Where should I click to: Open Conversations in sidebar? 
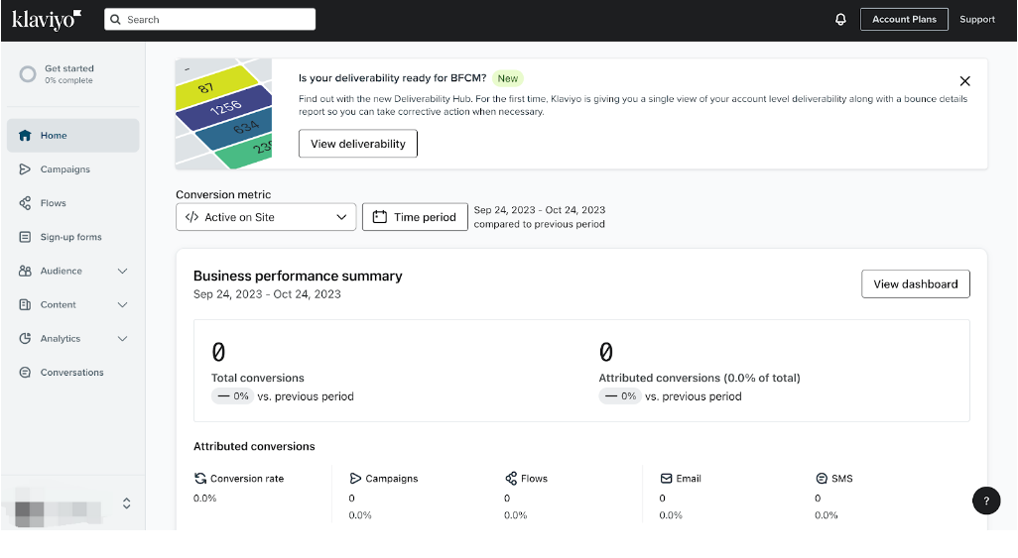(72, 373)
